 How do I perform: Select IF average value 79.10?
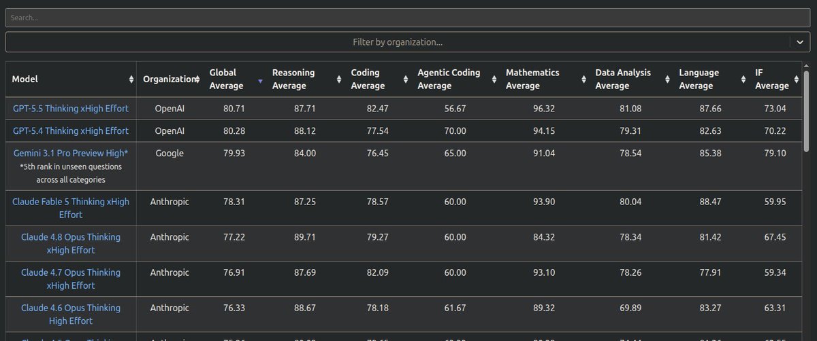(774, 154)
